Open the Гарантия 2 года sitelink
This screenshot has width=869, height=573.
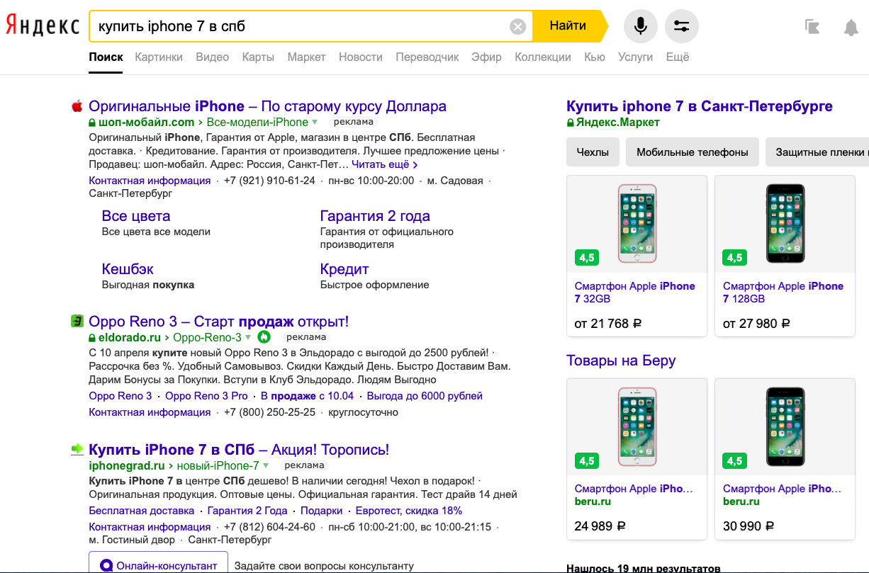tap(375, 216)
